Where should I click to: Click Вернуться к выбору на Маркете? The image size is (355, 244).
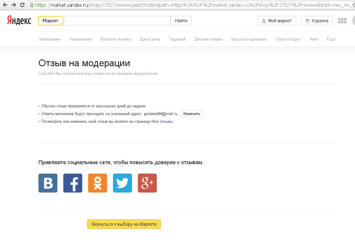pyautogui.click(x=124, y=224)
